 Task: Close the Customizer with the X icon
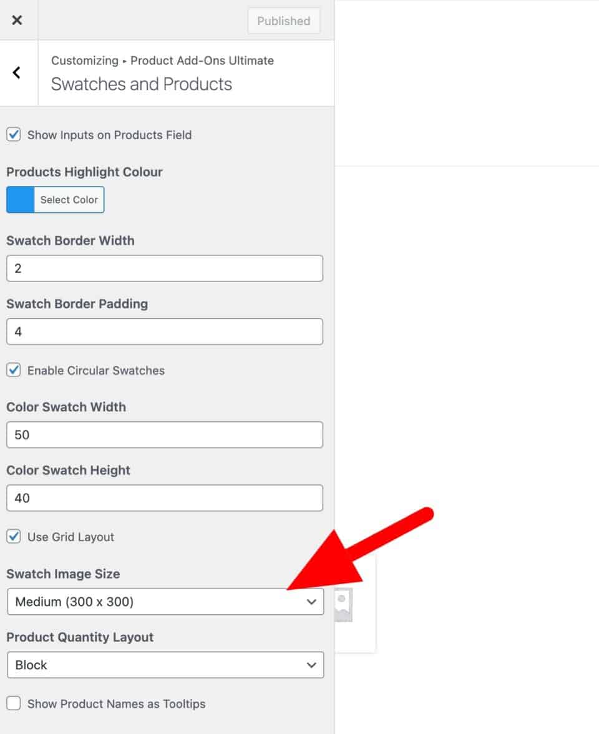coord(17,20)
